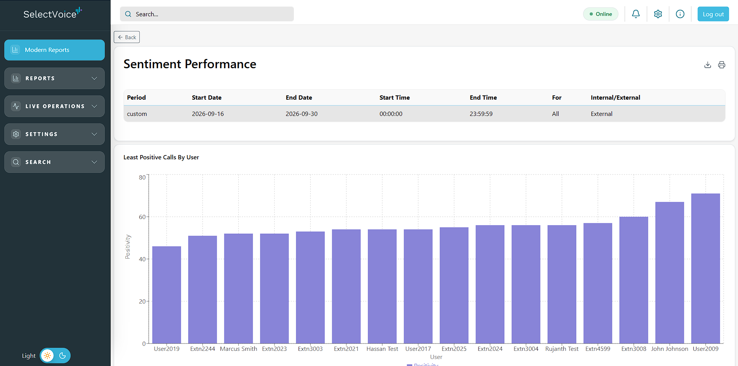The height and width of the screenshot is (366, 738).
Task: Click the Extn2023 axis label
Action: click(x=274, y=349)
